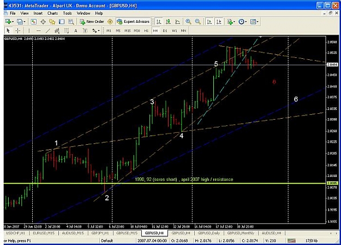Switch chart to bar chart style
The height and width of the screenshot is (245, 341).
pyautogui.click(x=159, y=21)
